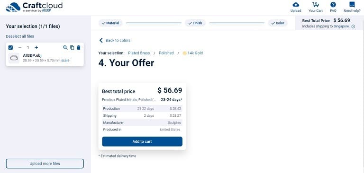The height and width of the screenshot is (173, 364).
Task: Open the All3DP.obj ring thumbnail
Action: (14, 58)
